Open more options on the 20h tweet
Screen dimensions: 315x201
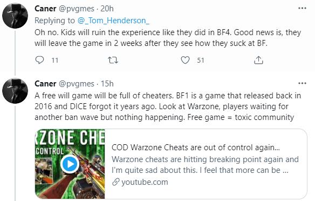(302, 8)
